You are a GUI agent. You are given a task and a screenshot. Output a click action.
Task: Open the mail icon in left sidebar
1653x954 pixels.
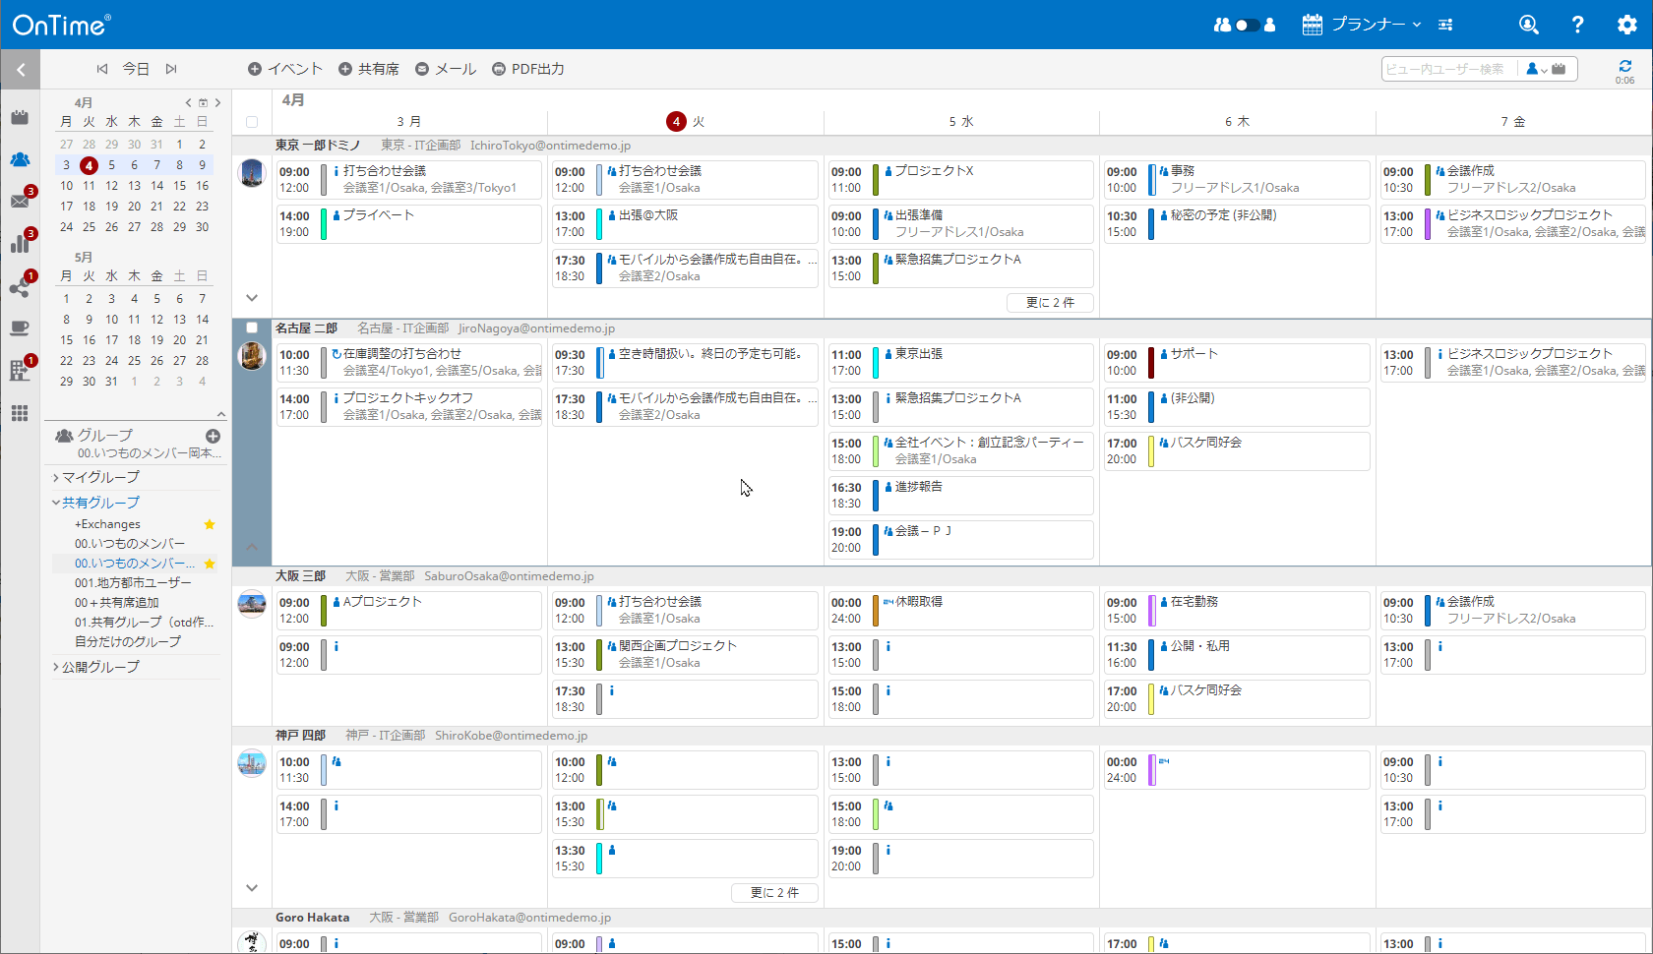20,201
